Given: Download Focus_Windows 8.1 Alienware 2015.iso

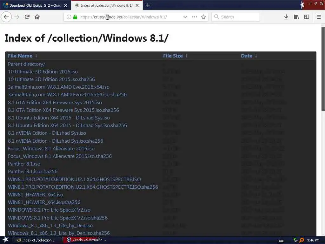Looking at the screenshot, I should pos(51,149).
